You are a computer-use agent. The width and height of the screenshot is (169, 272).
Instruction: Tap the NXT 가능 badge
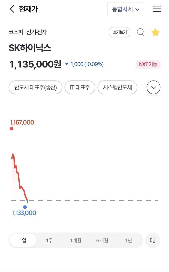point(148,64)
